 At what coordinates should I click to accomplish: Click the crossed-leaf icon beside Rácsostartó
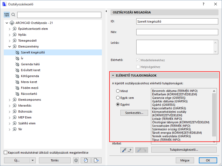coord(17,94)
